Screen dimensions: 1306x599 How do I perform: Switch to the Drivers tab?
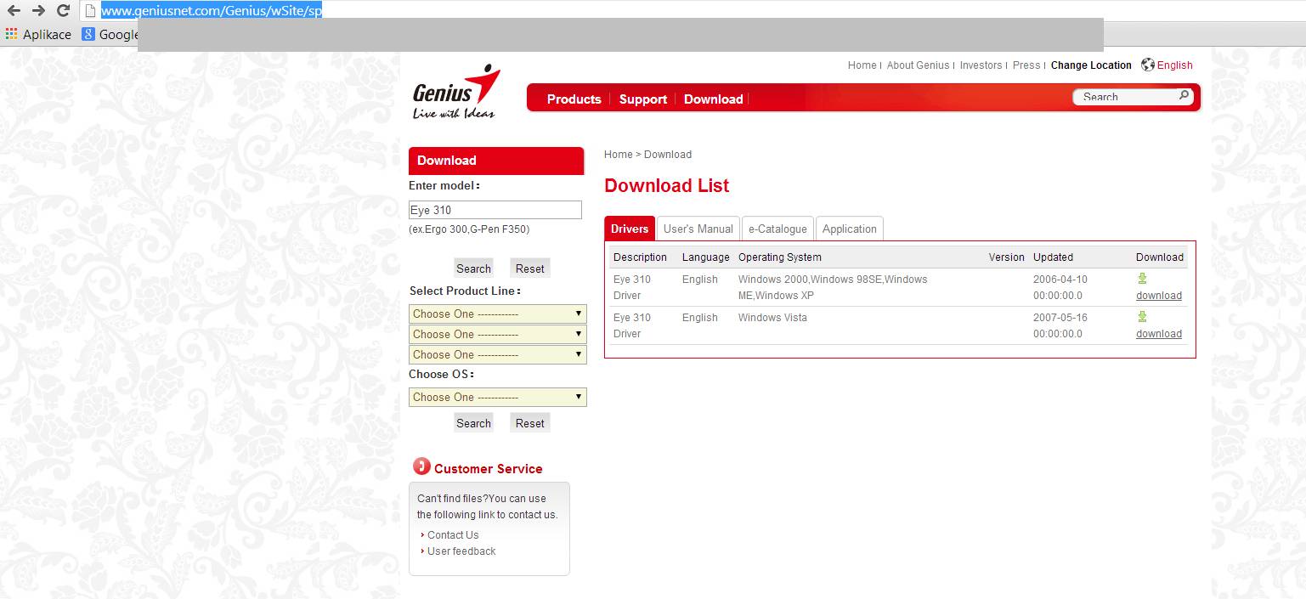630,229
